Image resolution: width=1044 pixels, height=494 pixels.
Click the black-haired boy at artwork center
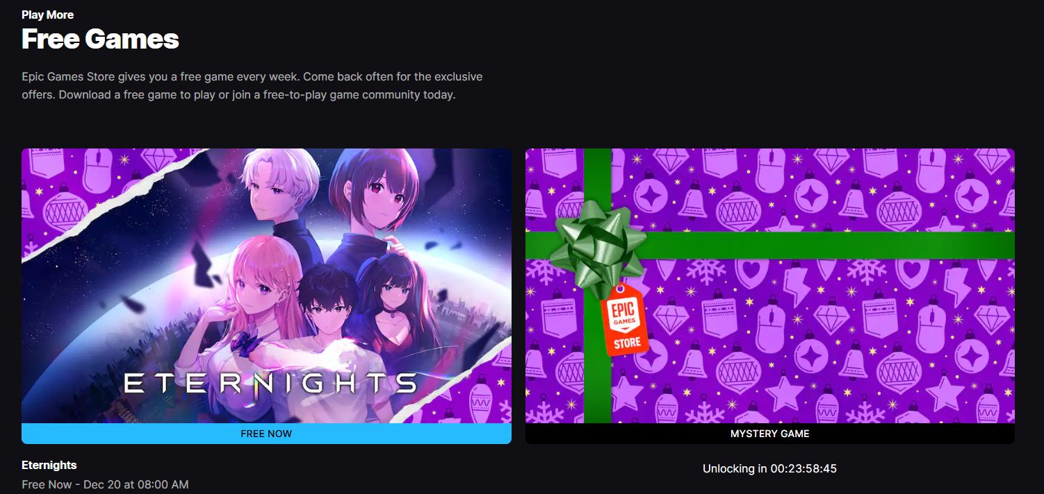click(x=331, y=305)
